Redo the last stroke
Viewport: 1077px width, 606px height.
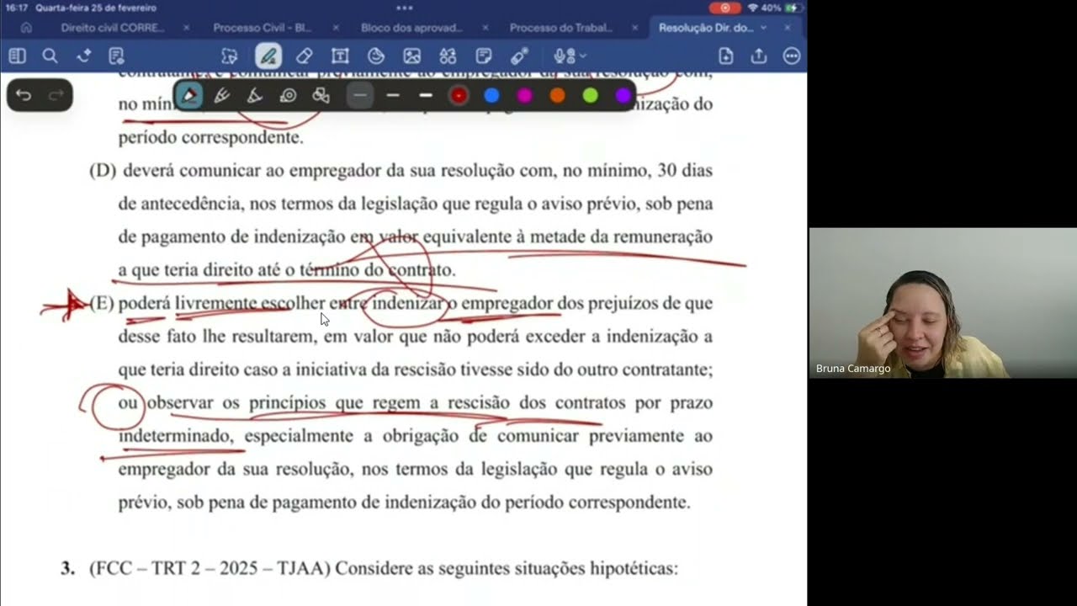pos(56,95)
